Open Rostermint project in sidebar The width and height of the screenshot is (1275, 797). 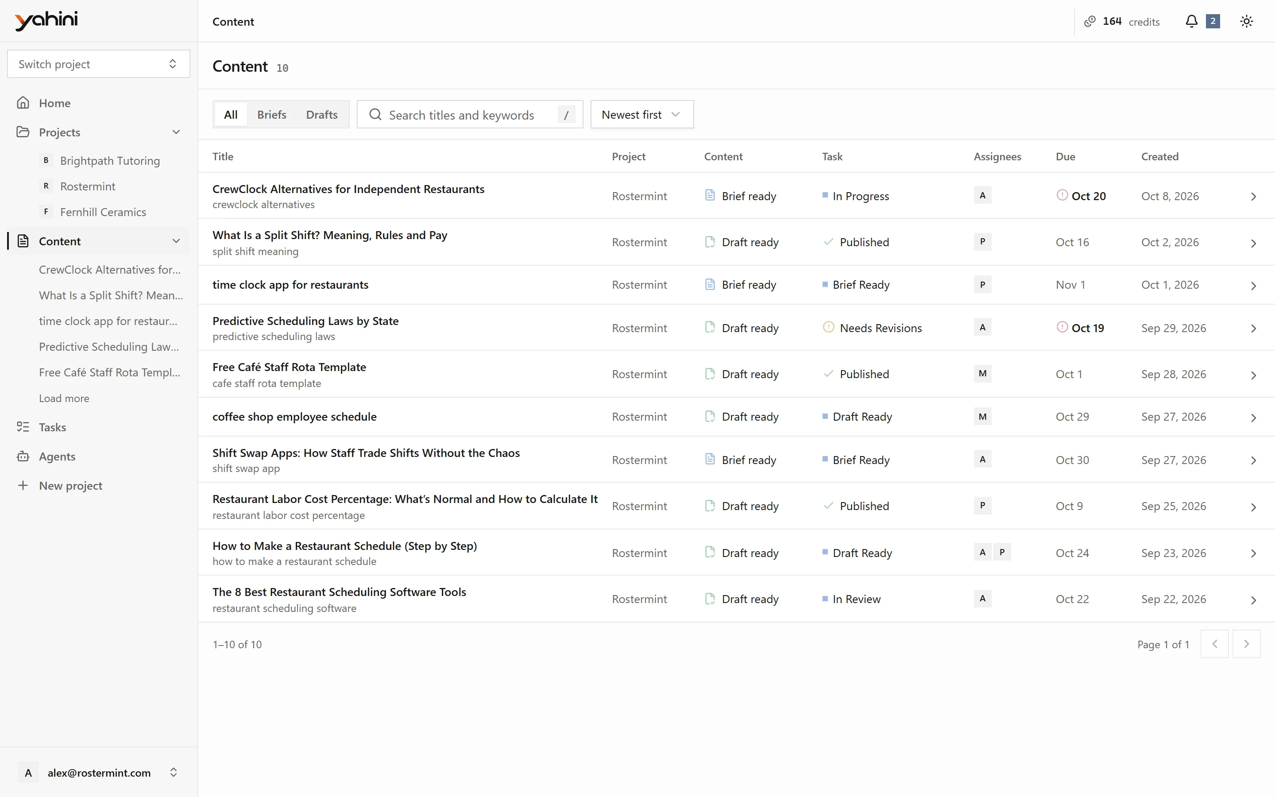[x=88, y=186]
